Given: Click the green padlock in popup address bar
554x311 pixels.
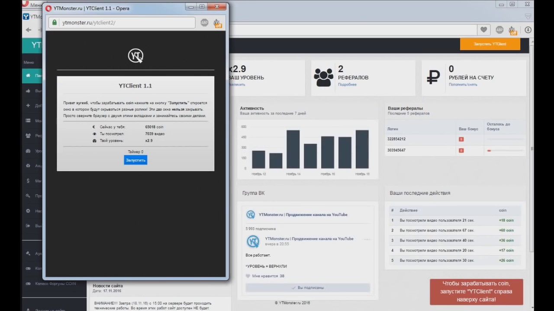Looking at the screenshot, I should point(55,23).
